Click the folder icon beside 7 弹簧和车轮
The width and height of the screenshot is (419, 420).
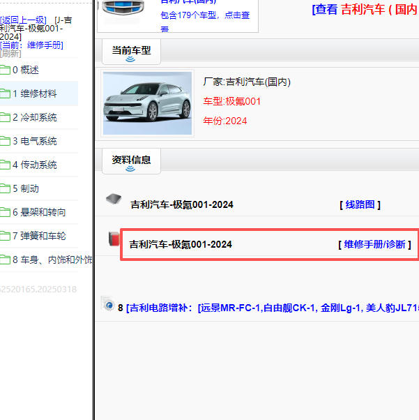pyautogui.click(x=5, y=236)
